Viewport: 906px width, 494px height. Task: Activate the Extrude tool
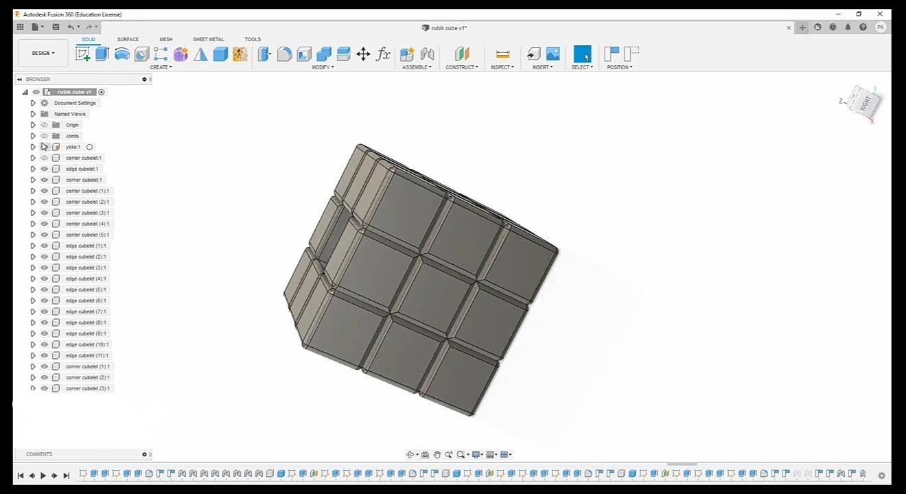[x=100, y=53]
